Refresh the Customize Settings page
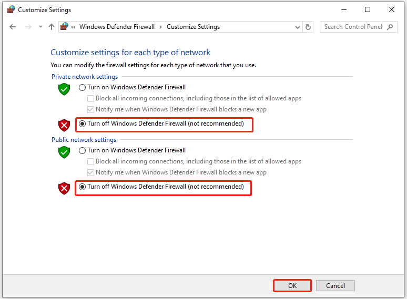 tap(308, 27)
